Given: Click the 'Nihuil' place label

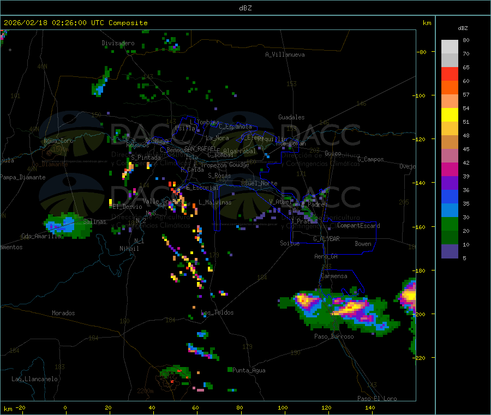Looking at the screenshot, I should click(x=129, y=249).
